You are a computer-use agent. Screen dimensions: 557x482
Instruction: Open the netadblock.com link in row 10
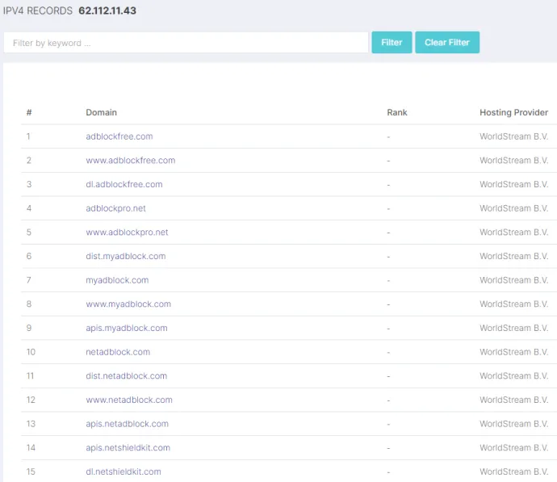point(118,352)
